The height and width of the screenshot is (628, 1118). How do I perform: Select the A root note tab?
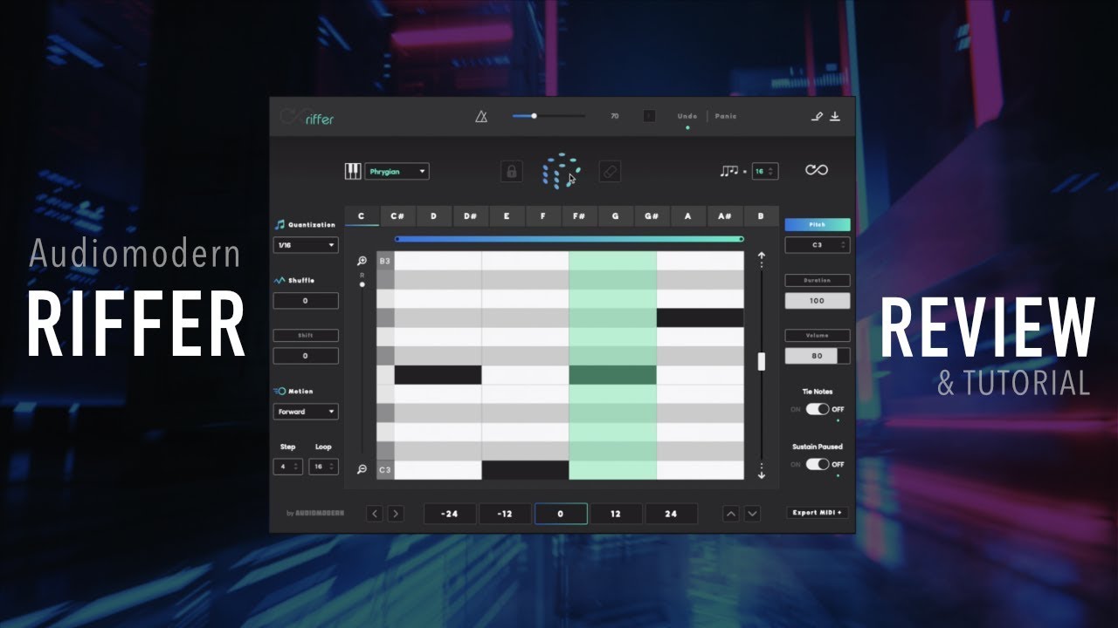pos(687,215)
